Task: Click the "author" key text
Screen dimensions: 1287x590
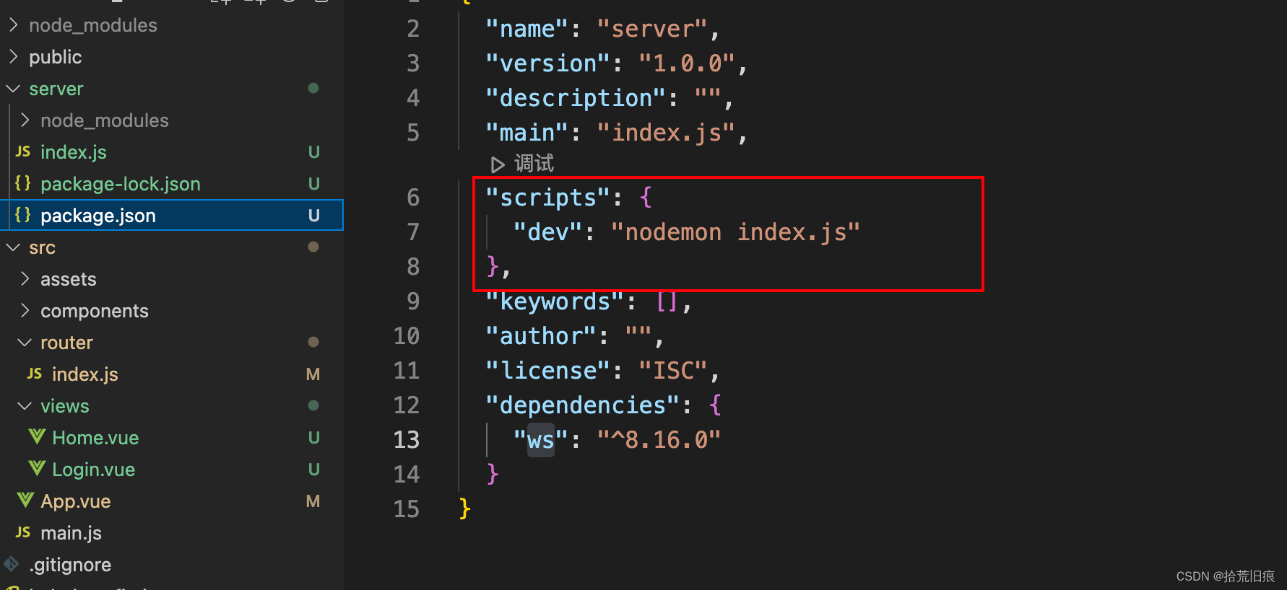Action: (541, 336)
